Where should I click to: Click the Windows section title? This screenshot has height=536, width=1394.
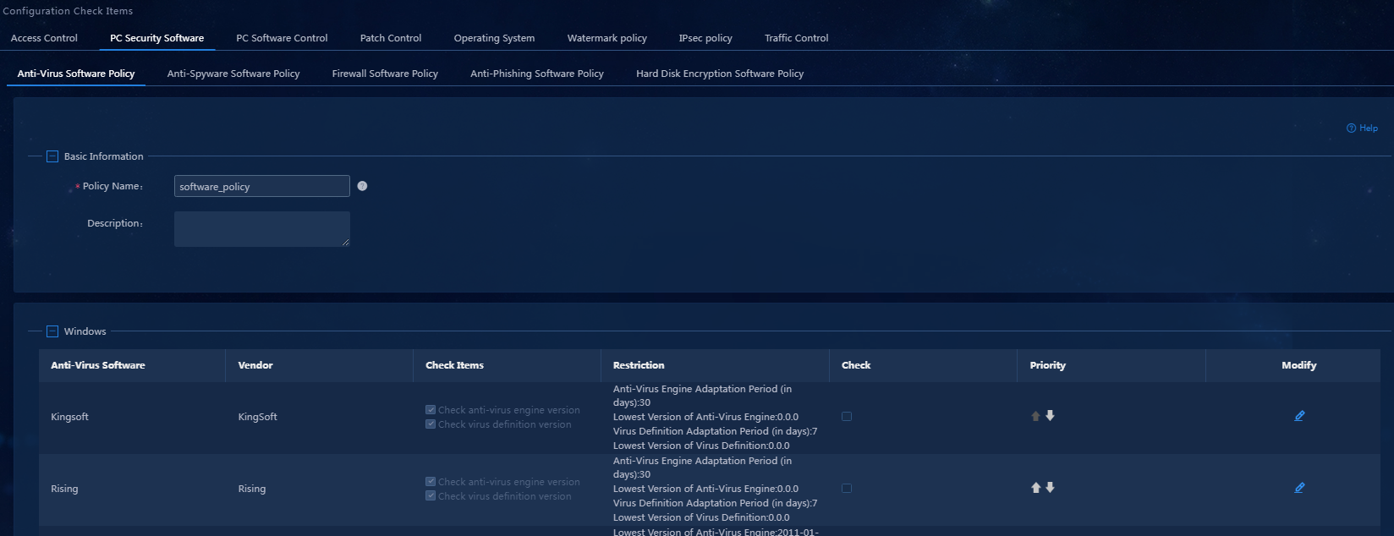[x=85, y=331]
